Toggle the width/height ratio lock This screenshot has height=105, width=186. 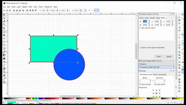tap(70, 10)
